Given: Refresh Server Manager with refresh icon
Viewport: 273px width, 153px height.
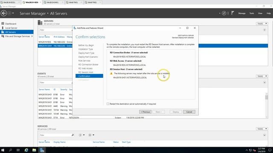Looking at the screenshot, I should tap(224, 13).
